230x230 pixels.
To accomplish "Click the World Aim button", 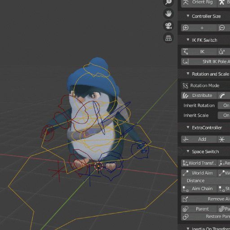I will [x=199, y=173].
